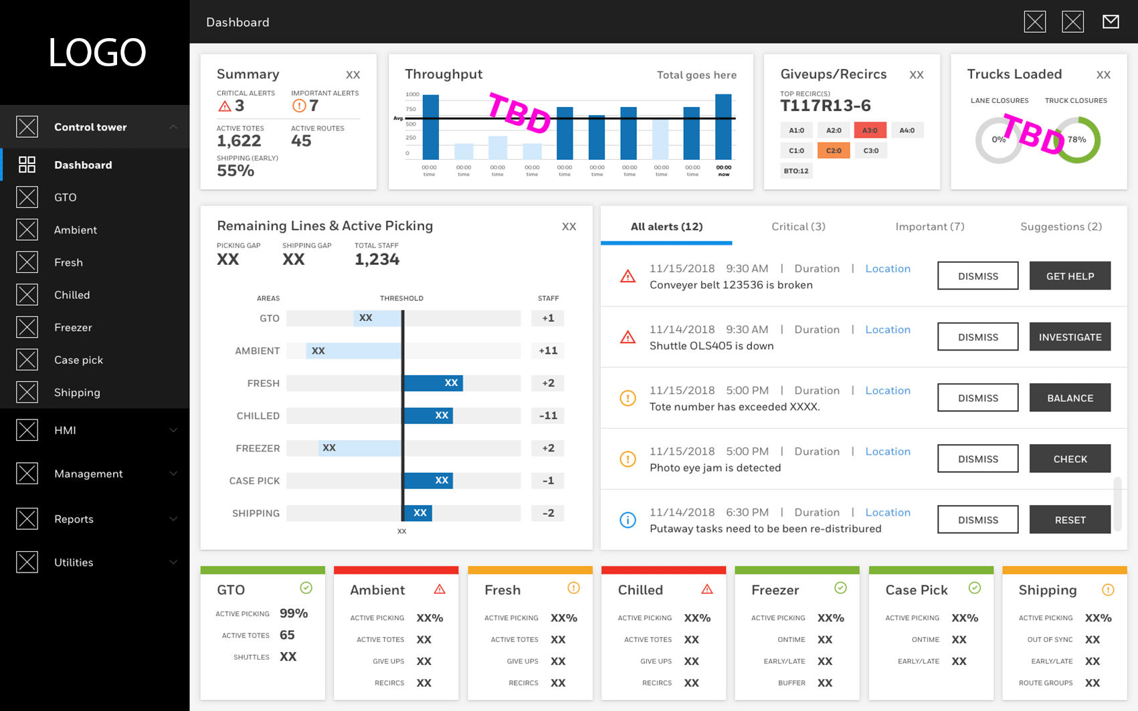Click the HMI placeholder icon
This screenshot has width=1138, height=711.
pos(27,430)
